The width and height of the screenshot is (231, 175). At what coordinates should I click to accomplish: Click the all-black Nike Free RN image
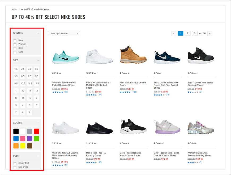click(99, 128)
